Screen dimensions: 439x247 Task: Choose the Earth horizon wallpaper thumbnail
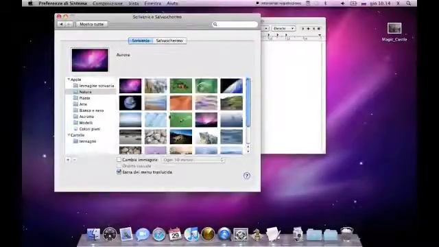(x=232, y=86)
